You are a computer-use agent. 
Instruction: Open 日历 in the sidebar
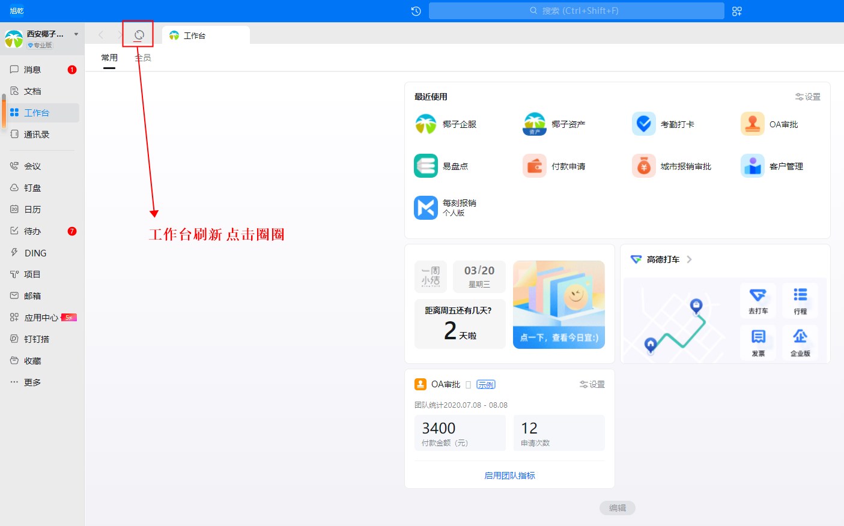click(x=42, y=210)
